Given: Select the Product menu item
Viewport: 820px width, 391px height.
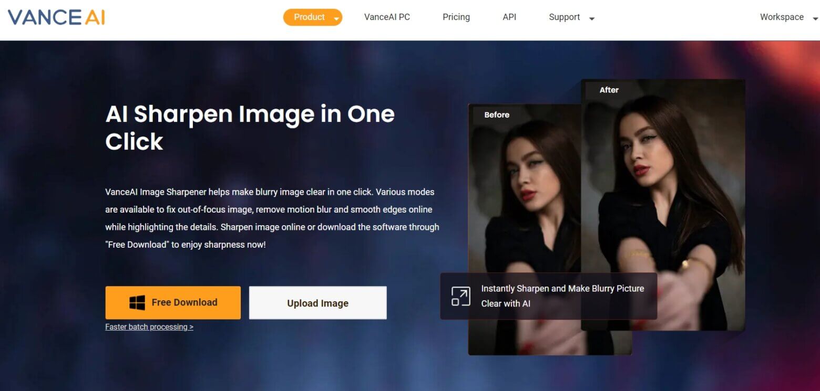Looking at the screenshot, I should click(x=309, y=17).
